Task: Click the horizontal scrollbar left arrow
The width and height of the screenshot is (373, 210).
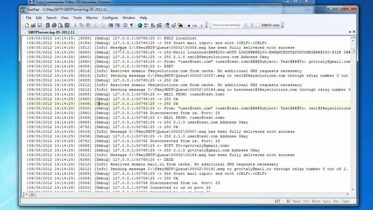Action: pos(26,194)
